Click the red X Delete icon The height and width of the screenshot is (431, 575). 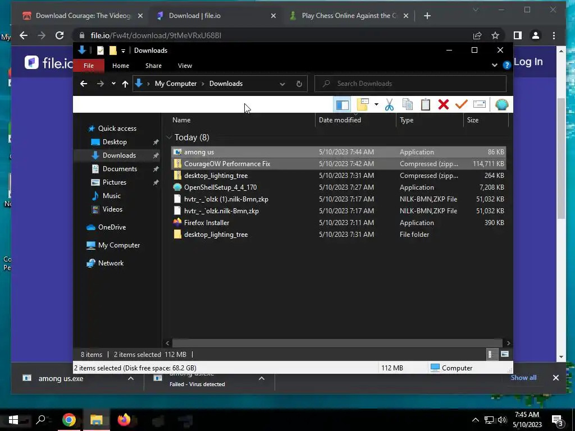pos(444,105)
